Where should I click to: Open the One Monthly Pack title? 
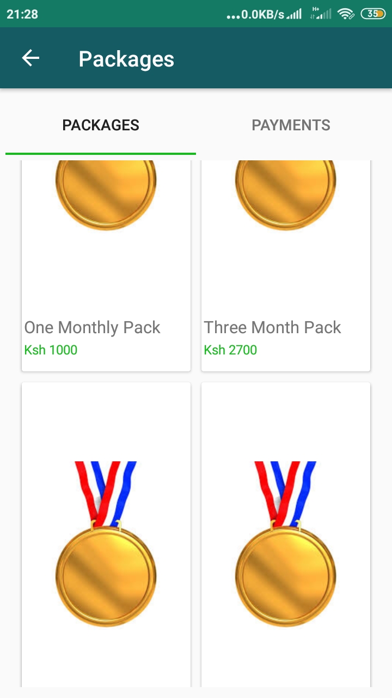click(x=92, y=327)
